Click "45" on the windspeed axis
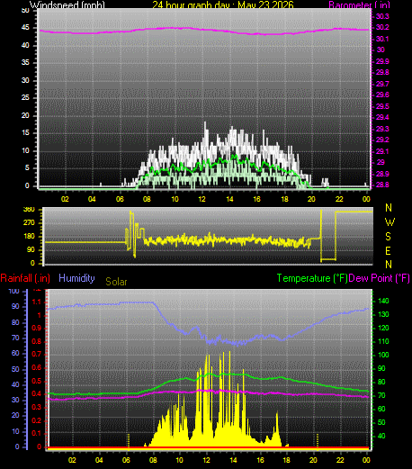The width and height of the screenshot is (412, 469). pos(25,28)
